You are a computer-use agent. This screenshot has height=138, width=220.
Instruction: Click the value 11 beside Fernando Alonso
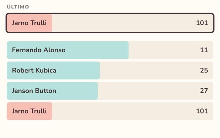pos(204,50)
